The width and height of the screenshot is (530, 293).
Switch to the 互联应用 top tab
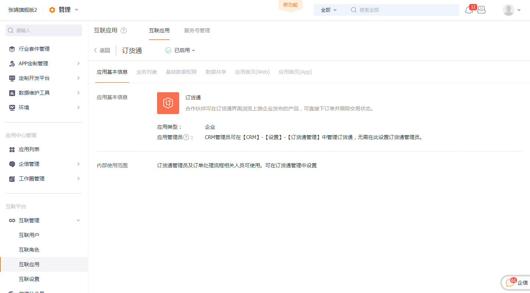159,30
